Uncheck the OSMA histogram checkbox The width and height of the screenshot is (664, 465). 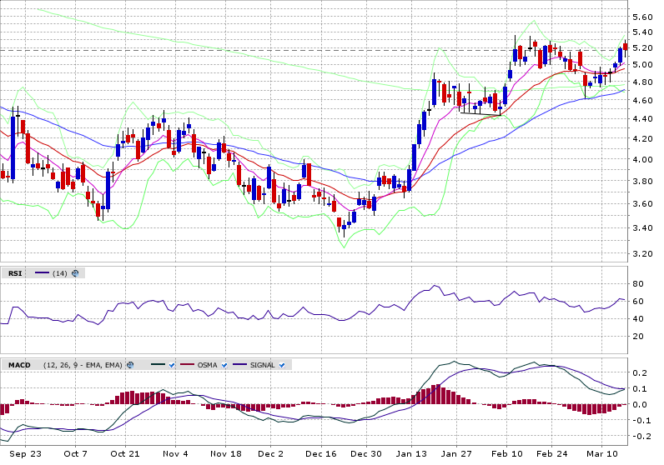pos(224,365)
